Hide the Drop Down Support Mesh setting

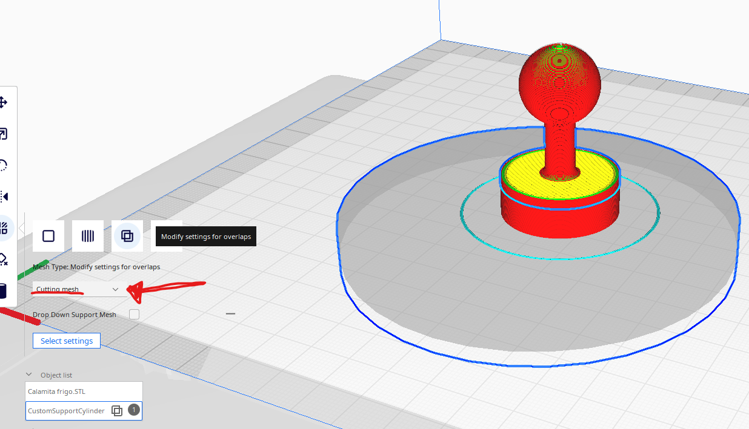tap(230, 314)
